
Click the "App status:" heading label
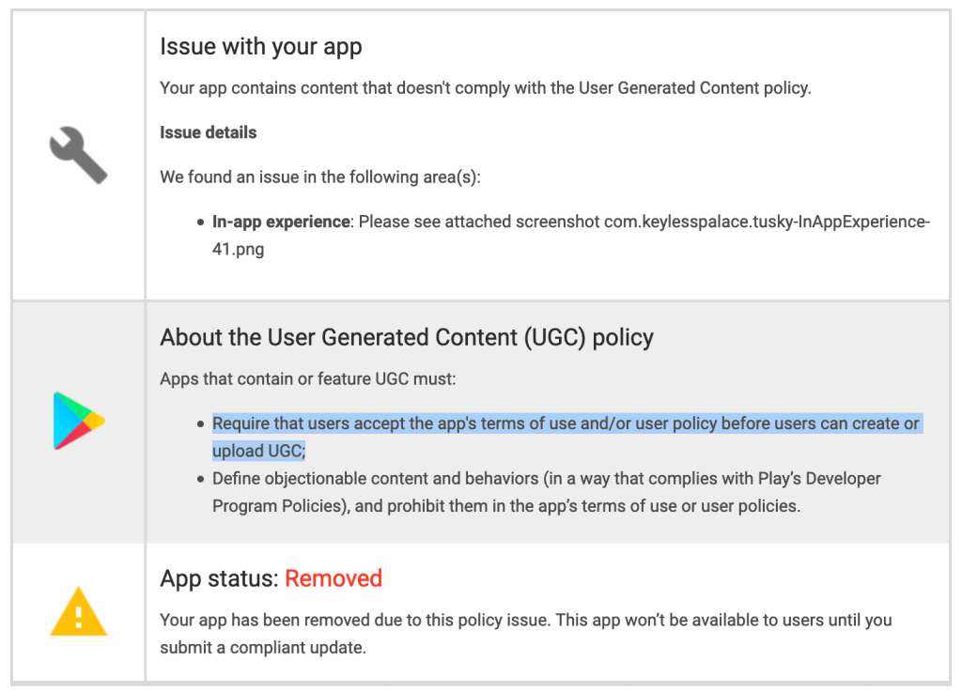point(220,578)
